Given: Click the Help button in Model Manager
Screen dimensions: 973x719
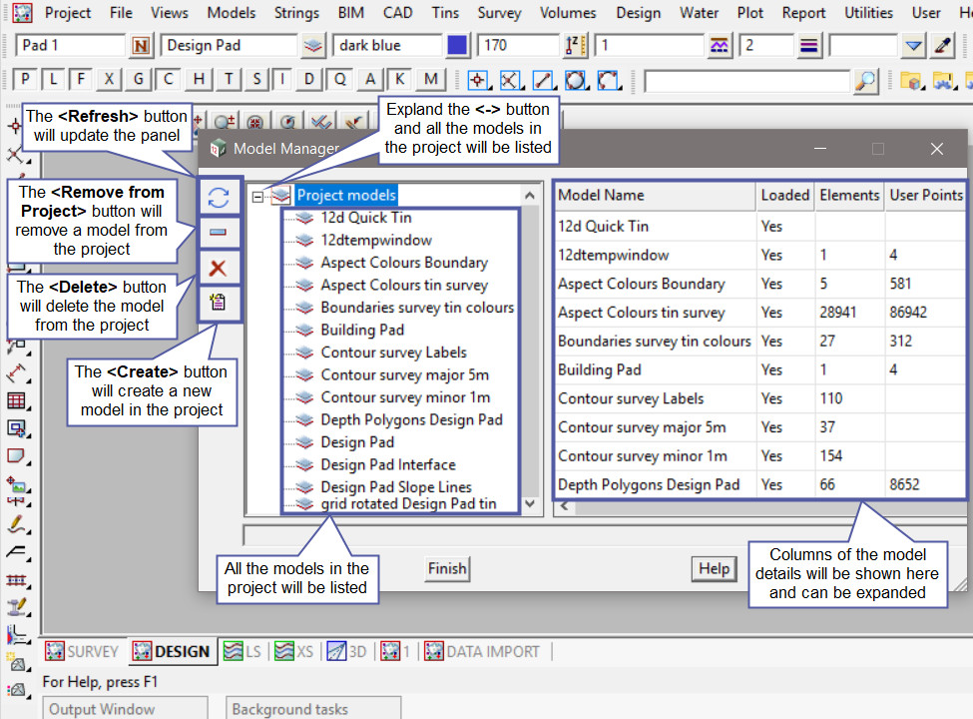Looking at the screenshot, I should click(714, 568).
